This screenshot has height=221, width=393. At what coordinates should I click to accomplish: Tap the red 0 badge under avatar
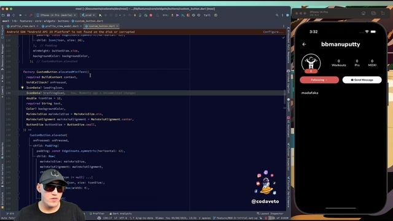(311, 71)
